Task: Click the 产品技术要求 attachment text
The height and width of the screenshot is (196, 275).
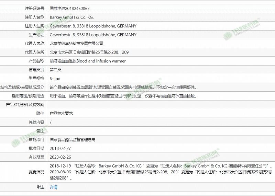Action: [61, 113]
